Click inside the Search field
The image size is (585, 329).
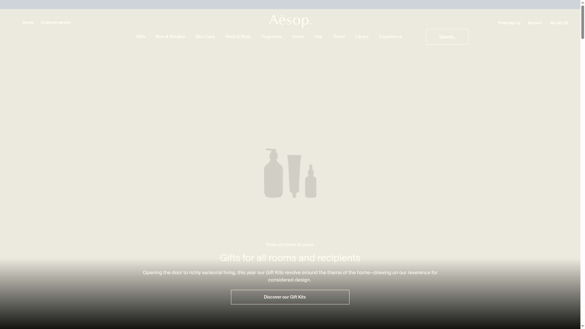coord(447,37)
